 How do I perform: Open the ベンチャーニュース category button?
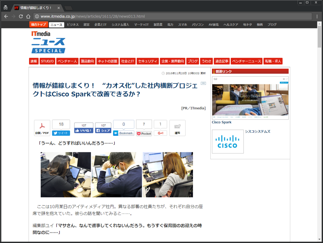pos(247,61)
